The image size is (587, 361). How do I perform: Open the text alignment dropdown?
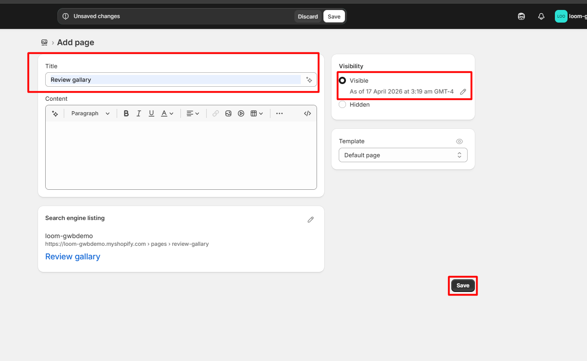193,113
